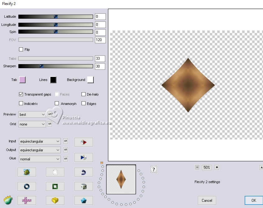The image size is (263, 208).
Task: Click the Longitude value field
Action: pos(100,25)
